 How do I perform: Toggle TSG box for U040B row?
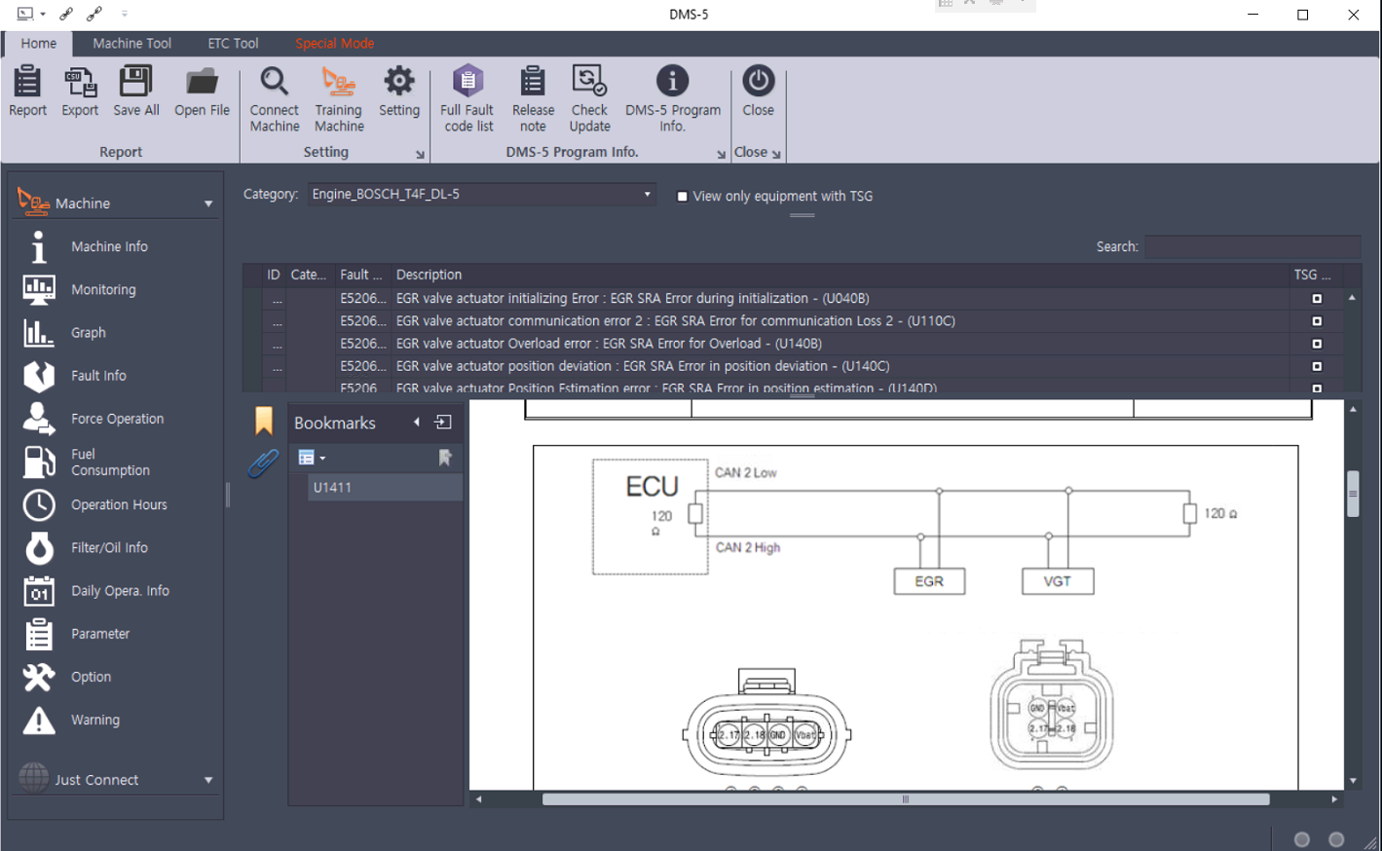point(1317,299)
